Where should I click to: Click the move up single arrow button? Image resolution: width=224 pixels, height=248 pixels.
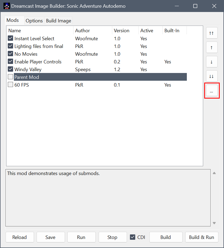[211, 47]
